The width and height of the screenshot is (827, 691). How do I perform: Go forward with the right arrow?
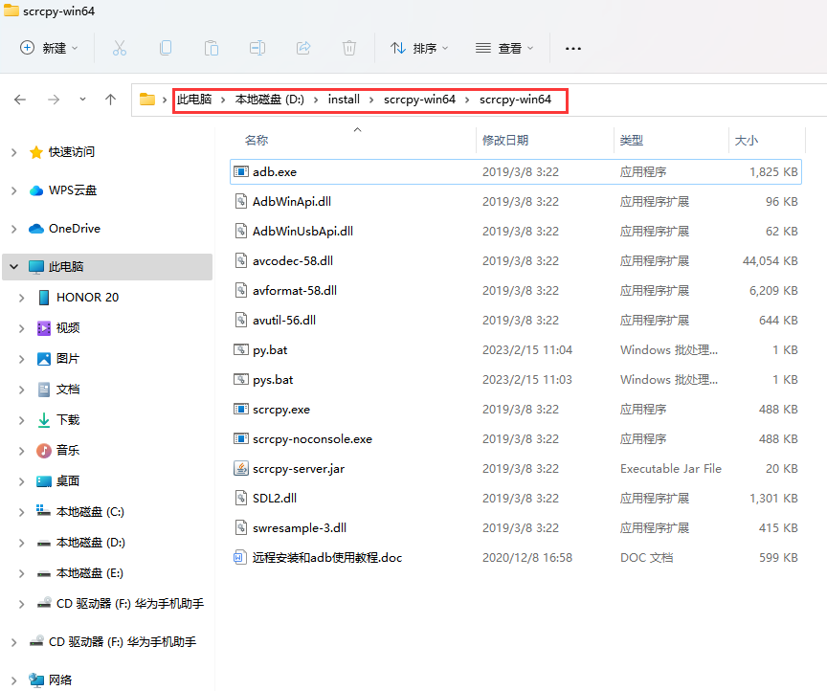point(54,100)
